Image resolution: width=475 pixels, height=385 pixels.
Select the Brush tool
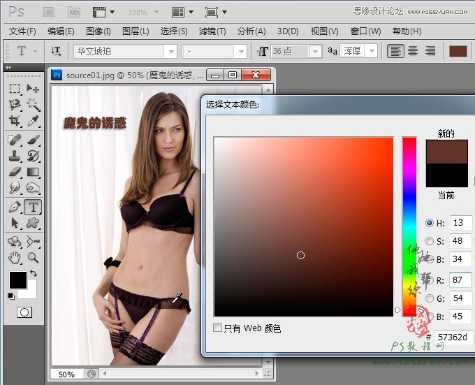point(33,140)
